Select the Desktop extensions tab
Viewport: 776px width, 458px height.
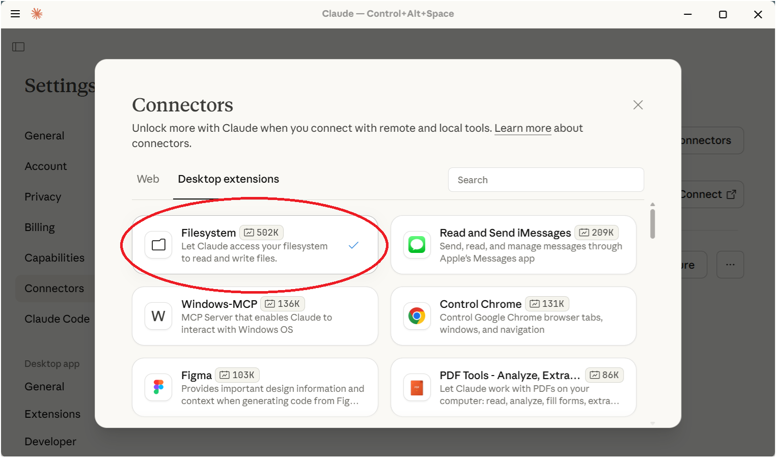point(228,179)
